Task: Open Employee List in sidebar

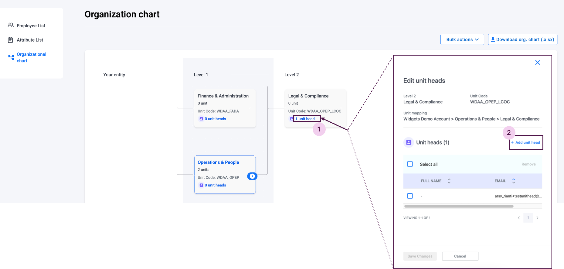Action: point(31,26)
